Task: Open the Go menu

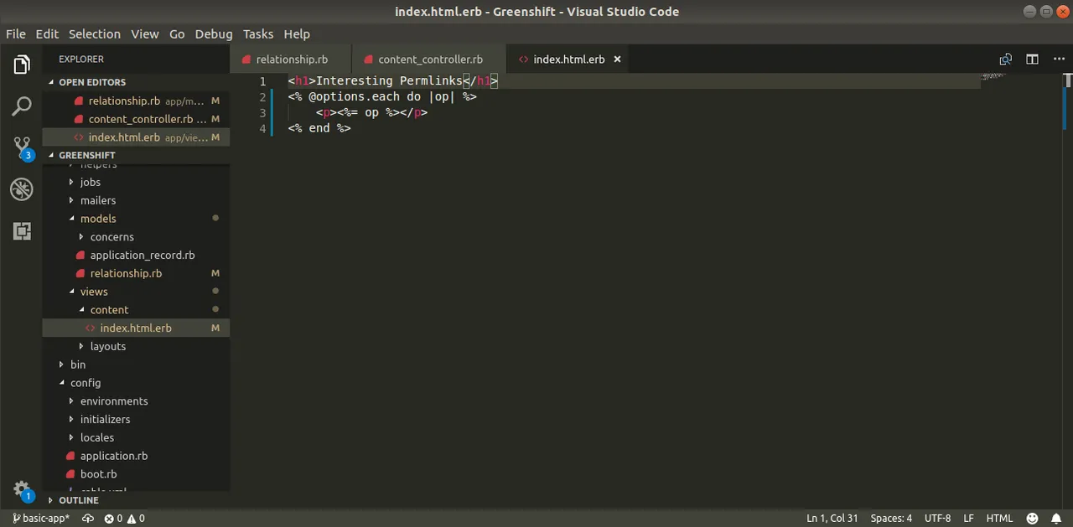Action: 177,34
